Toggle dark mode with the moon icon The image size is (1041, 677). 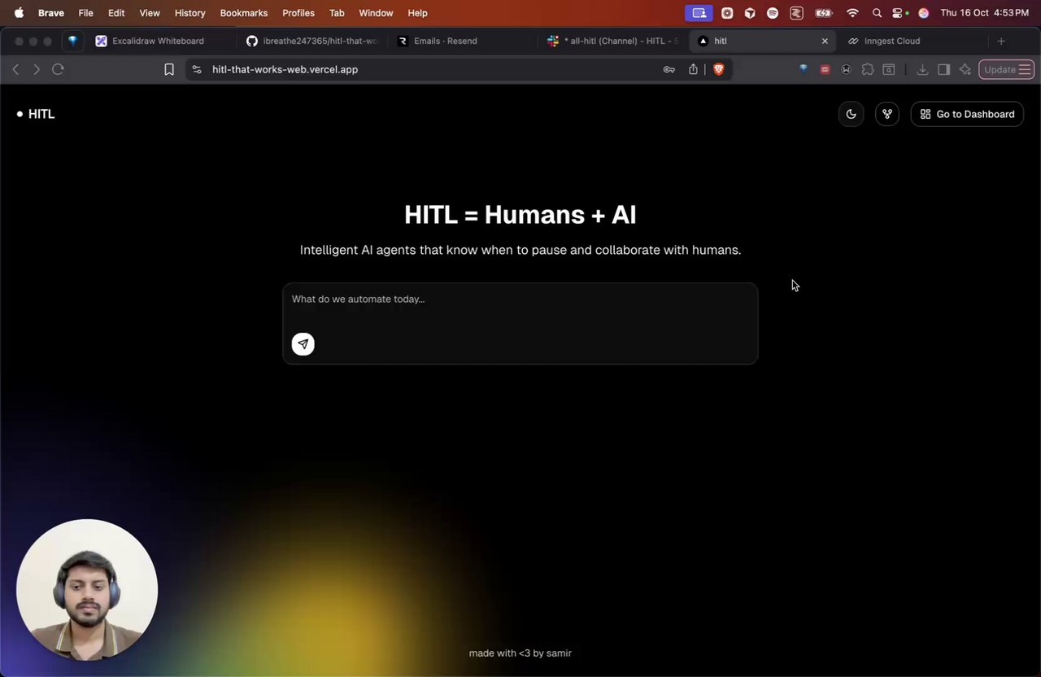pos(851,114)
